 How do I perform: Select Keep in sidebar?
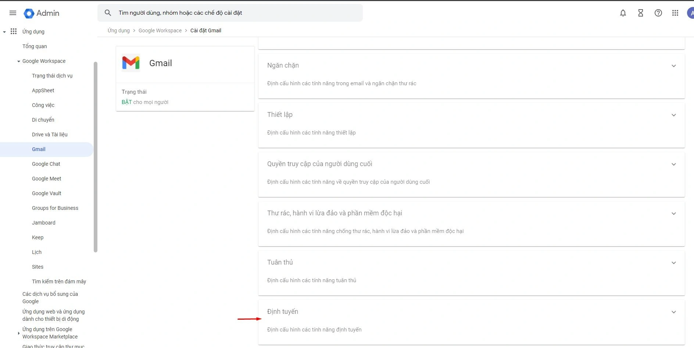tap(37, 237)
